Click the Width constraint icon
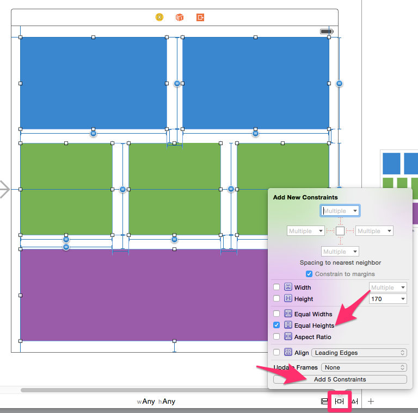Viewport: 418px width, 413px height. [288, 287]
